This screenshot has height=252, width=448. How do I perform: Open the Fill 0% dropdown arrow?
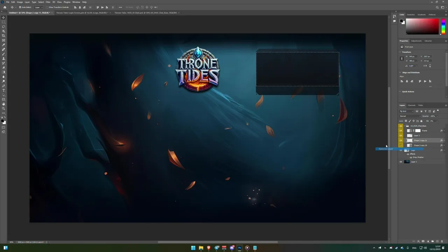pyautogui.click(x=437, y=121)
